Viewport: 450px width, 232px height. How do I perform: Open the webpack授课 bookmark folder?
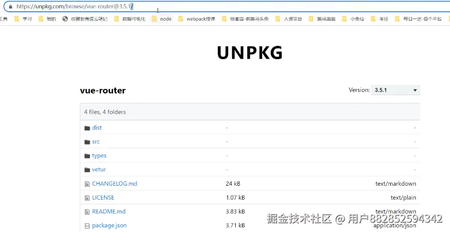tap(197, 19)
